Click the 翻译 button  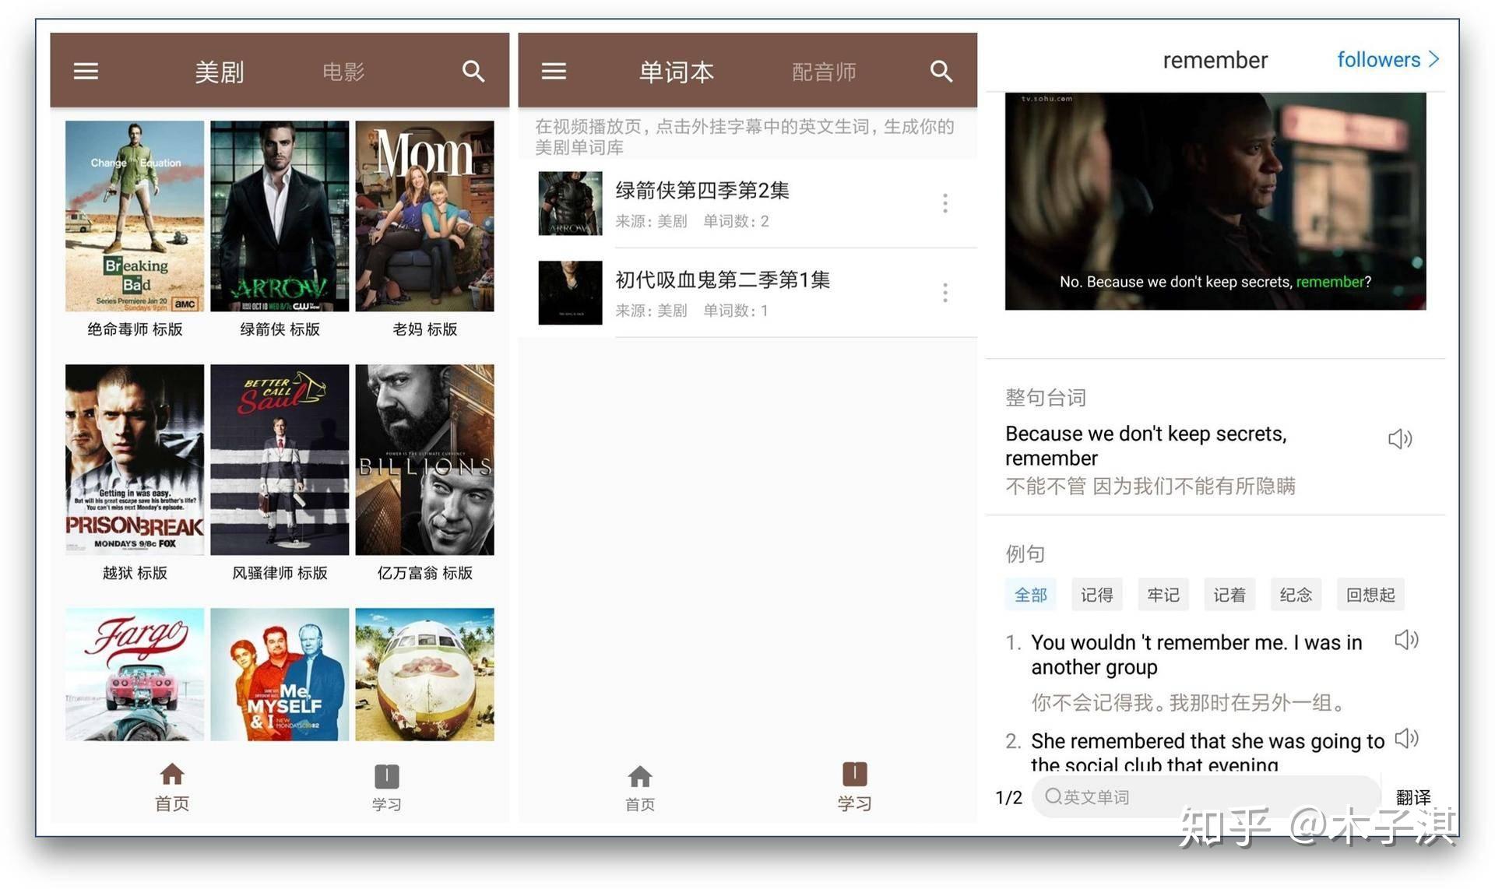point(1413,797)
